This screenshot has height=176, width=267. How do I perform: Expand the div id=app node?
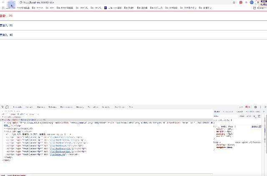[x=5, y=131]
